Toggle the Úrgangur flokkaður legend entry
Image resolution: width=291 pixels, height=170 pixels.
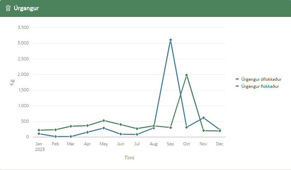pyautogui.click(x=259, y=86)
